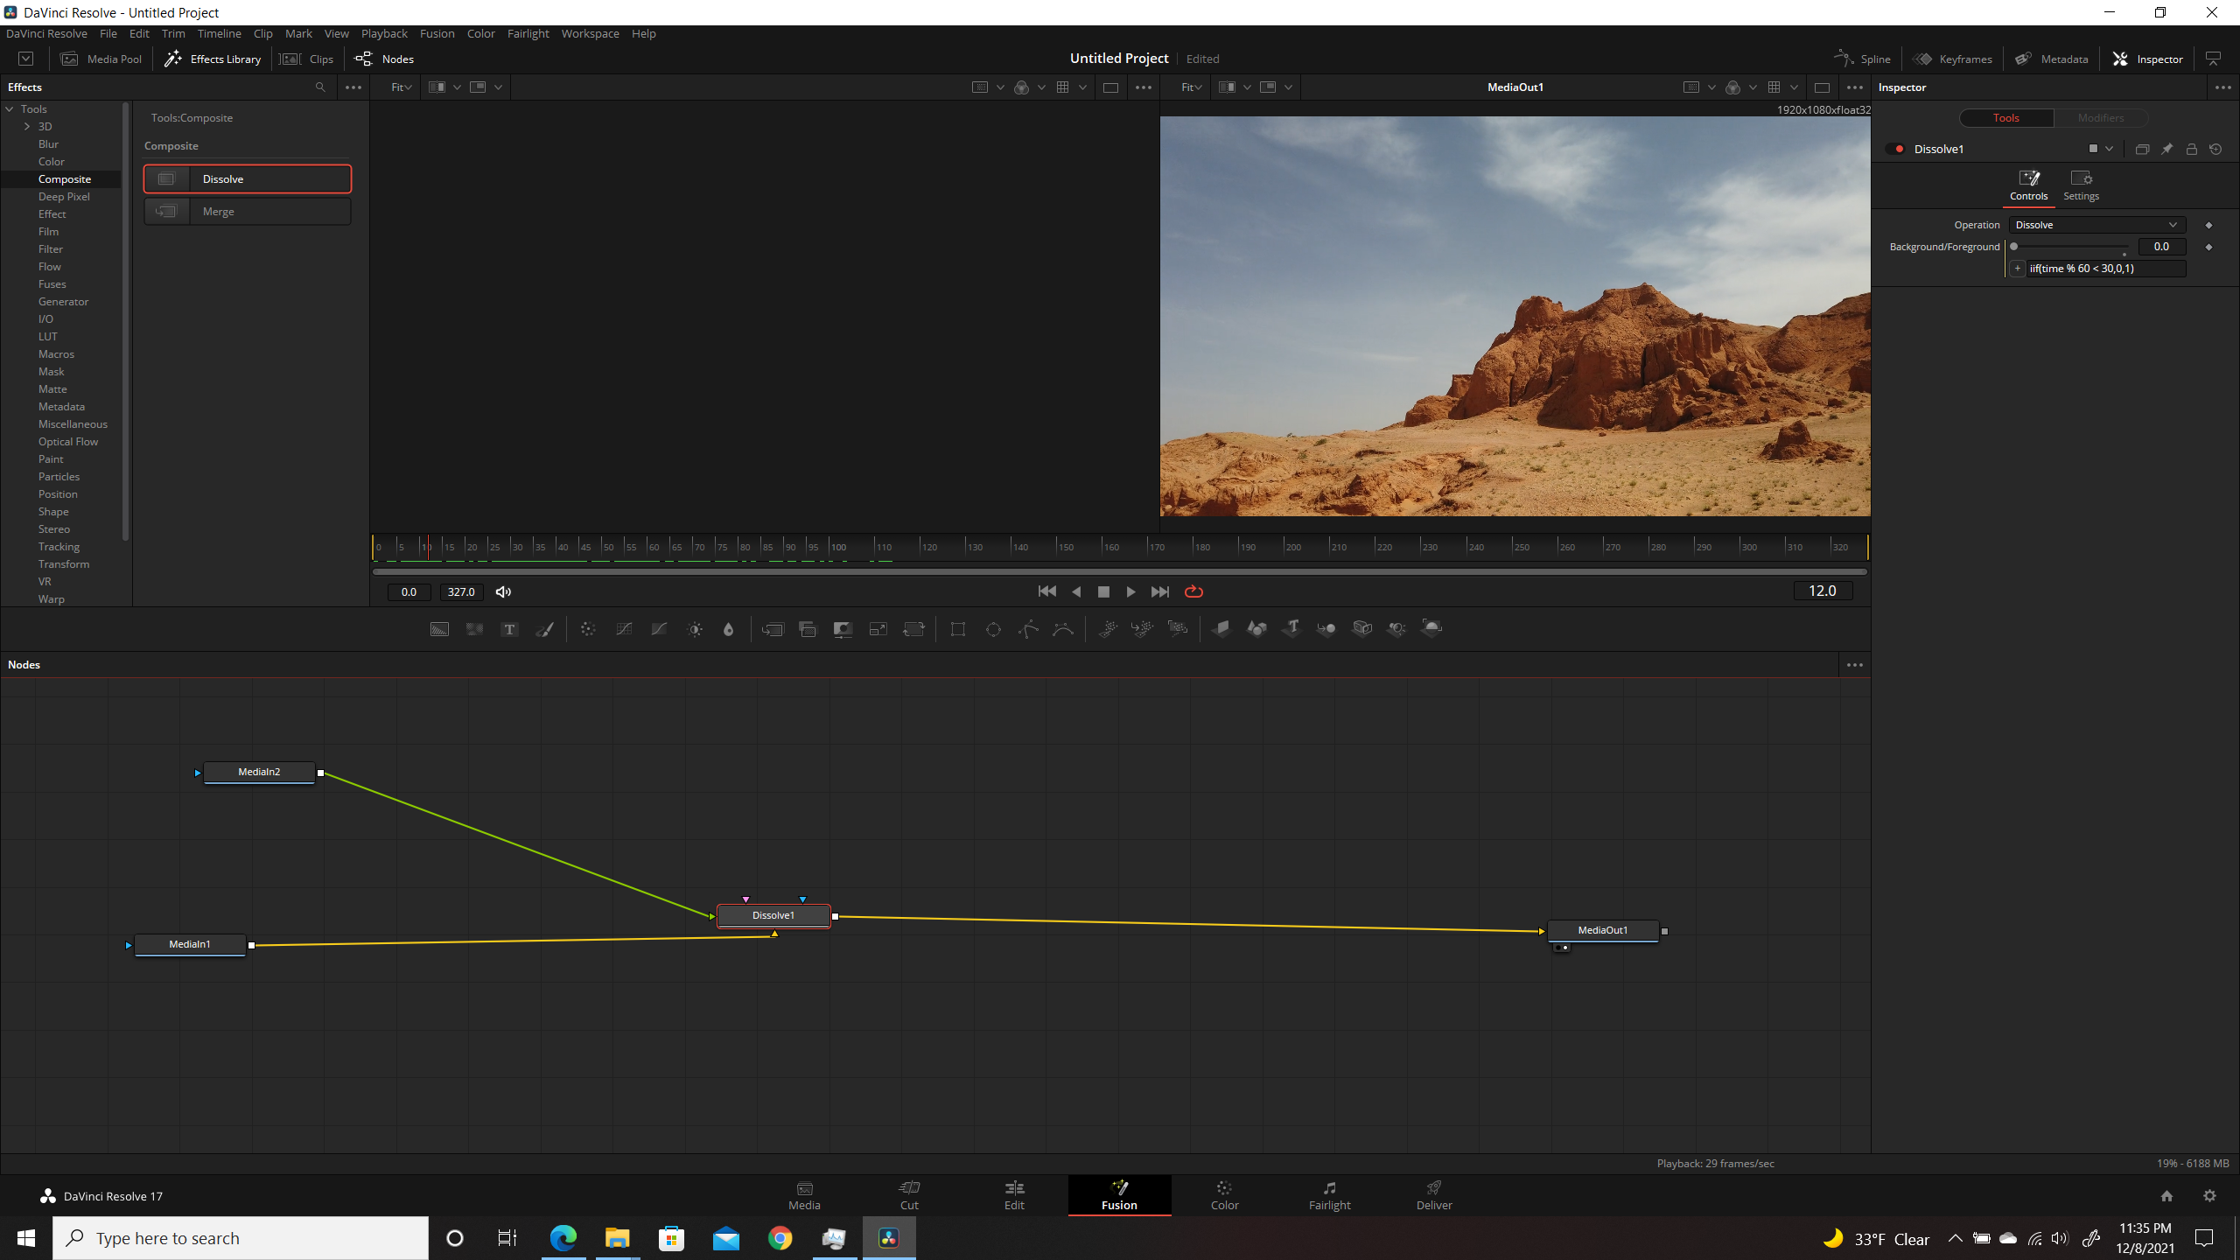Image resolution: width=2240 pixels, height=1260 pixels.
Task: Open the Playback menu
Action: [x=384, y=33]
